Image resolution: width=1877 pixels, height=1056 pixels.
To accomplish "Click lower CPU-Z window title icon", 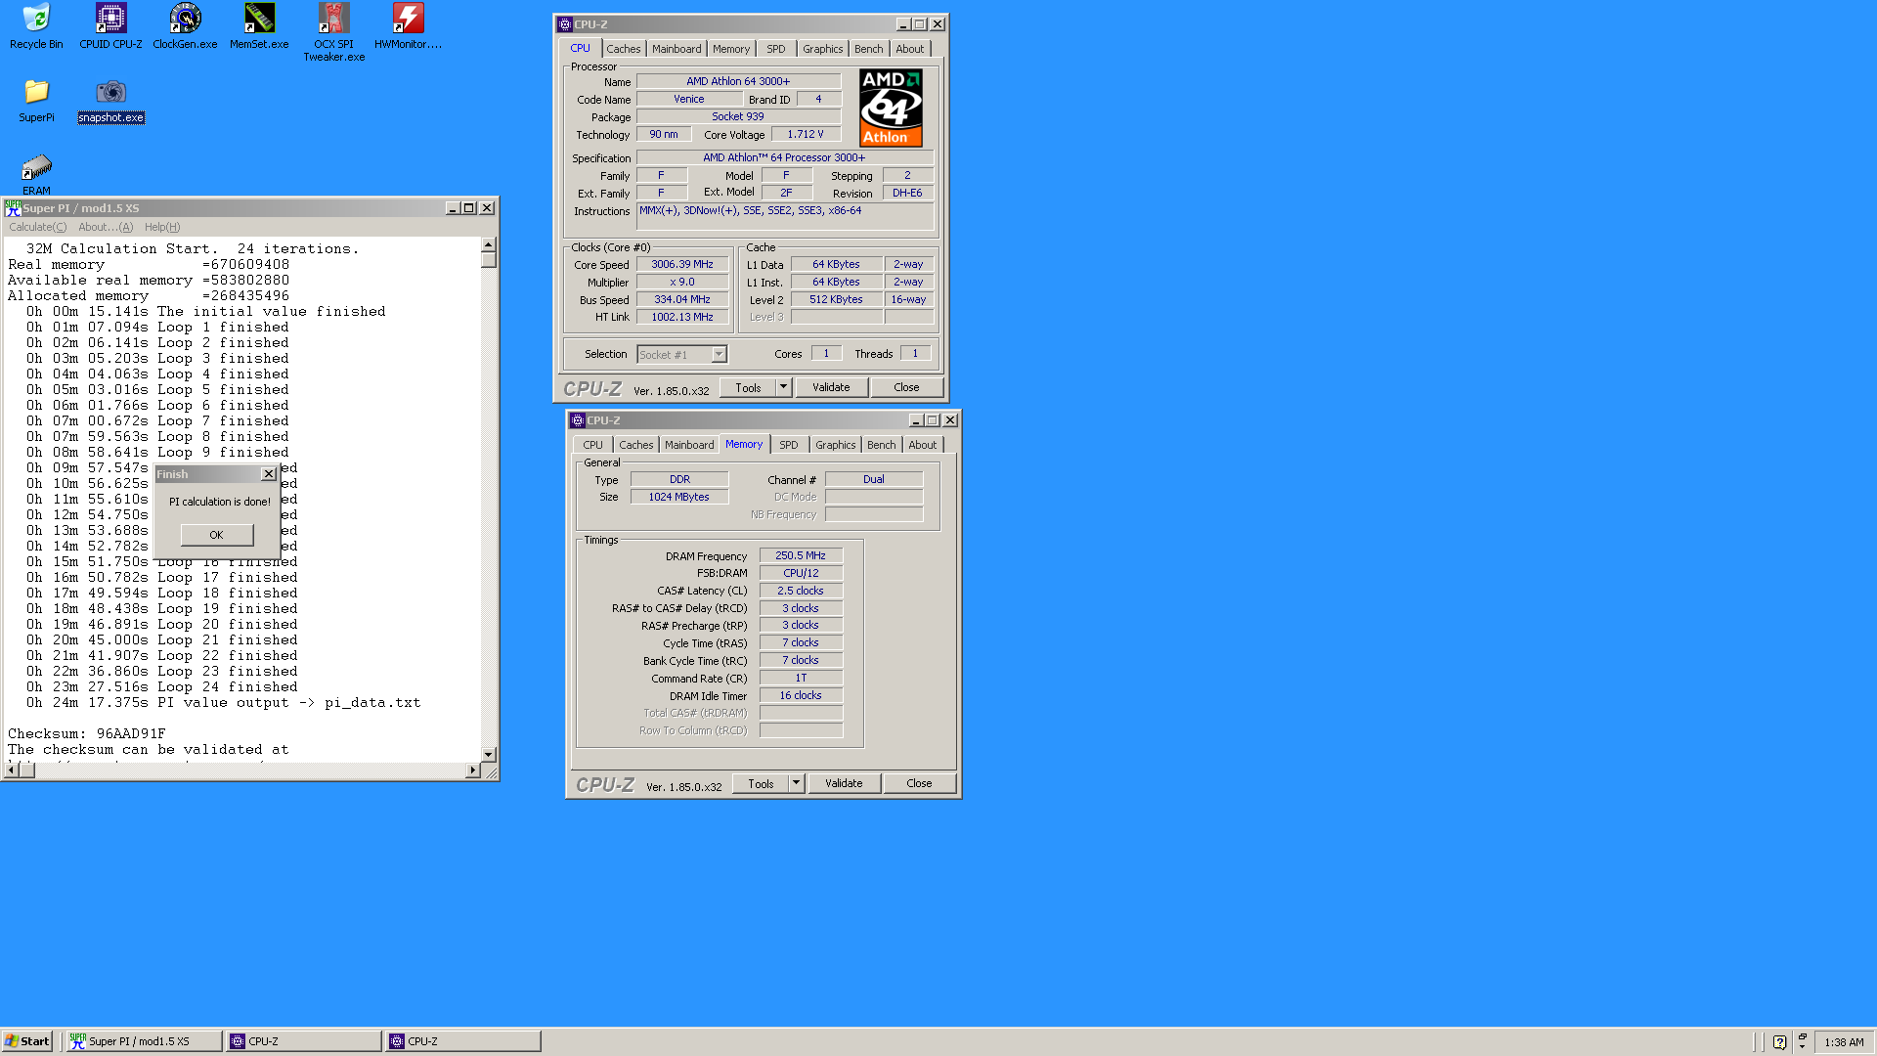I will pos(577,420).
